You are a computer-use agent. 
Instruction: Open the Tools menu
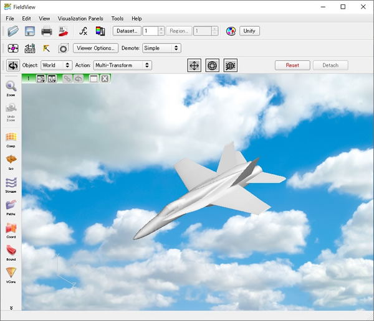pyautogui.click(x=117, y=19)
